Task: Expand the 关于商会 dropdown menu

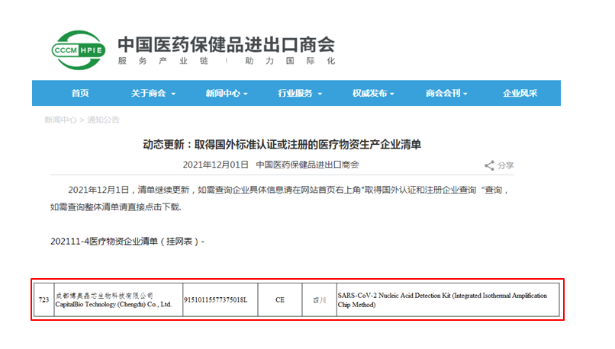Action: tap(153, 94)
